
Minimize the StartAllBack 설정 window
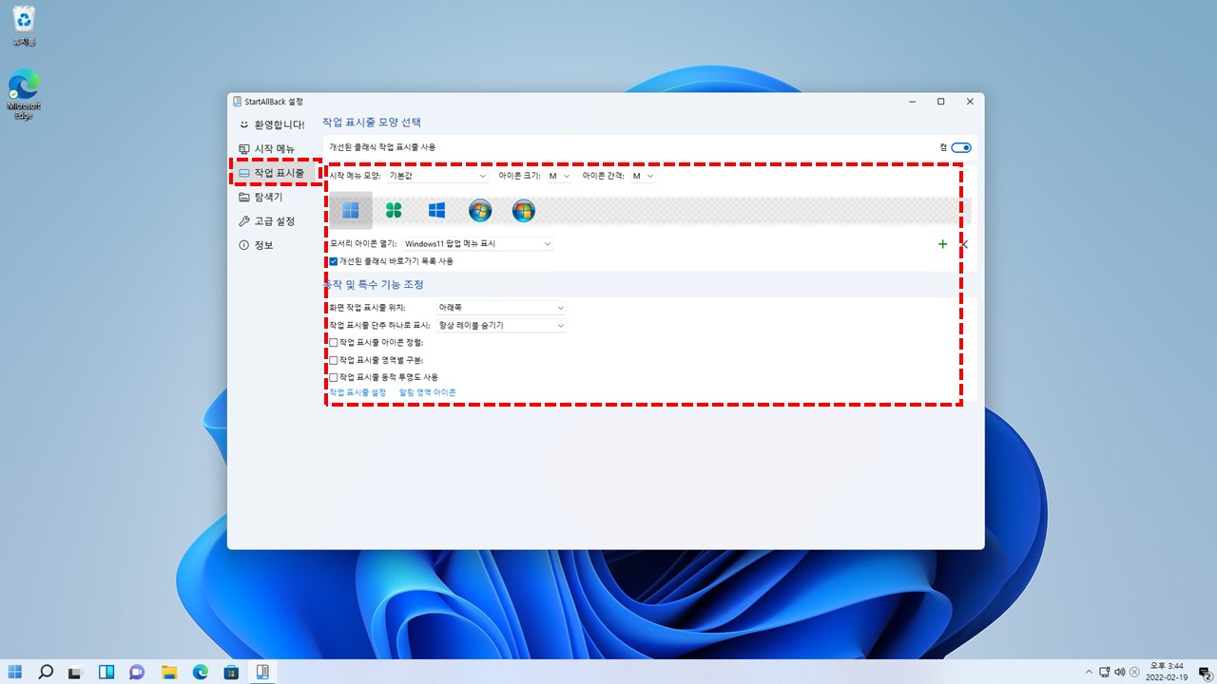911,102
